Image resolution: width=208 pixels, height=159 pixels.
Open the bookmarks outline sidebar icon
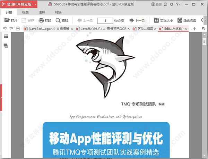[6, 36]
